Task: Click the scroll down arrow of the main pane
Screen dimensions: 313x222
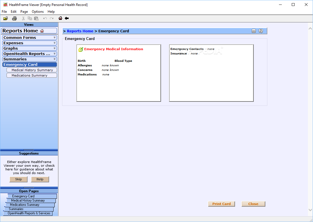Action: 310,210
